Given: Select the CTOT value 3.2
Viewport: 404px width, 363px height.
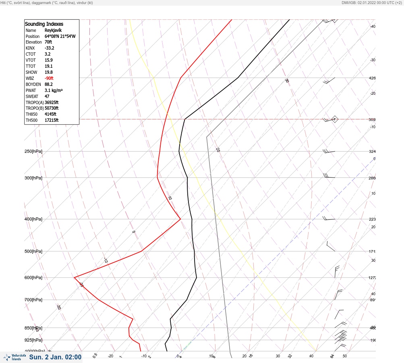Looking at the screenshot, I should tap(48, 54).
